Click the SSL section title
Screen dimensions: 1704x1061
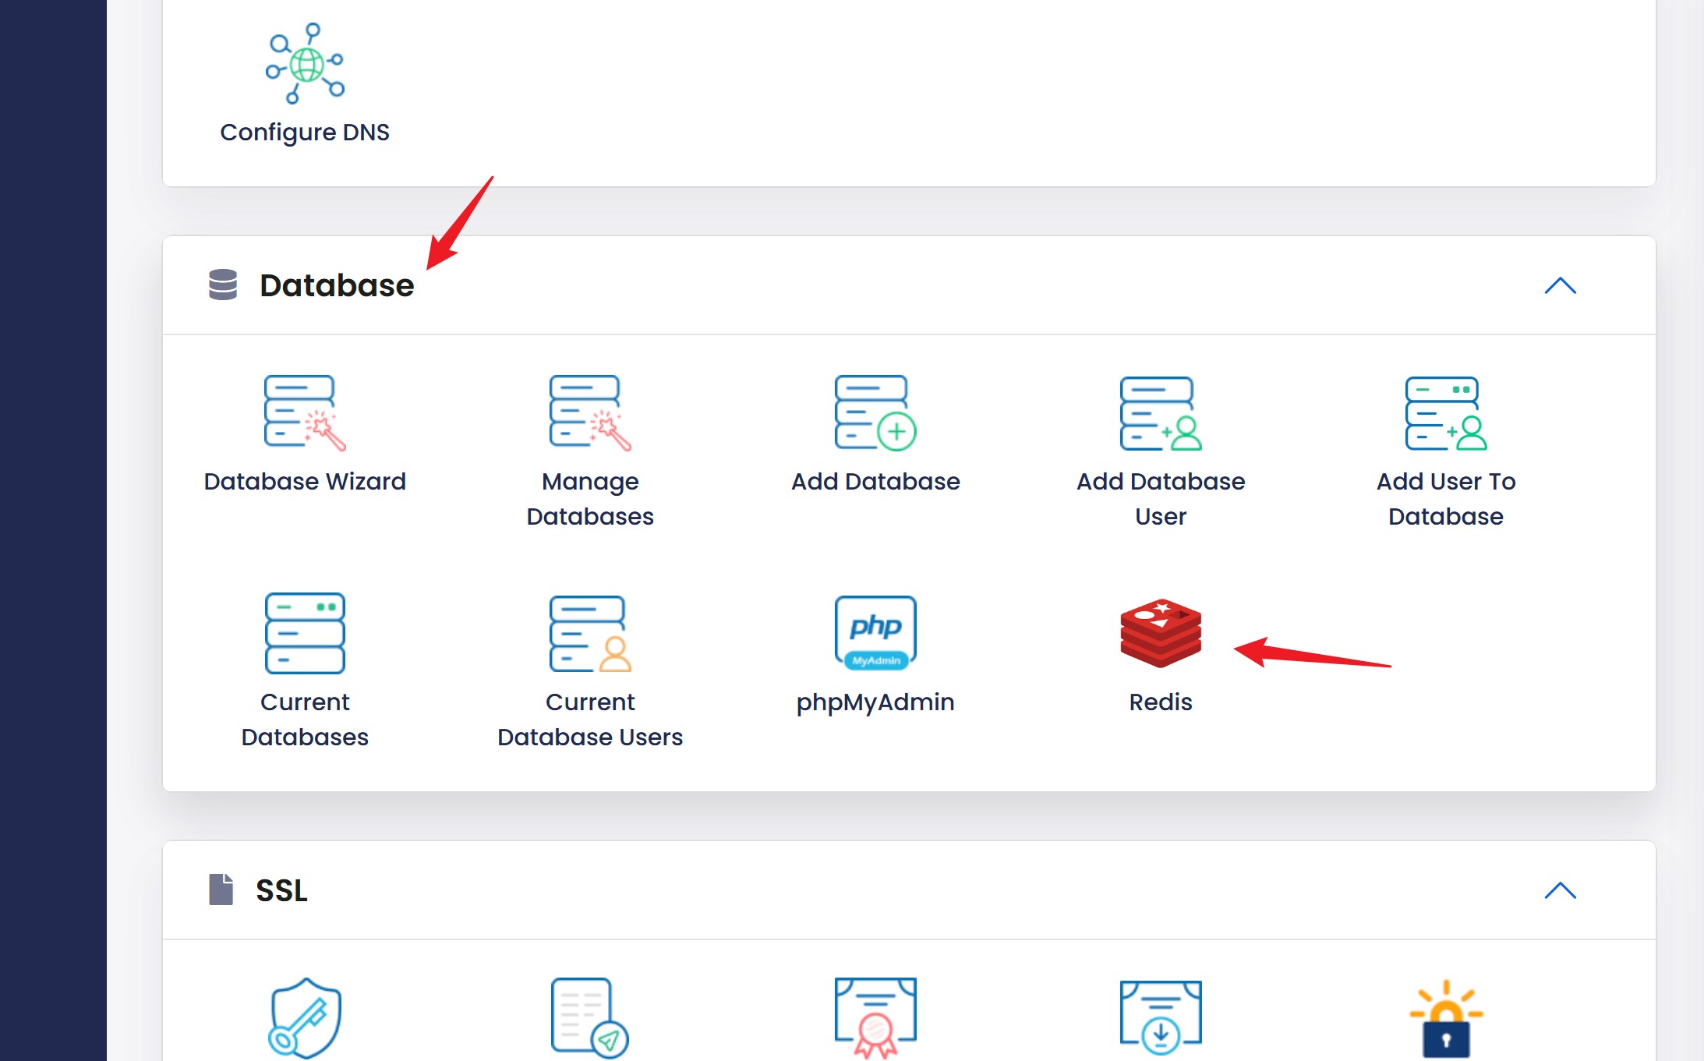click(x=281, y=890)
